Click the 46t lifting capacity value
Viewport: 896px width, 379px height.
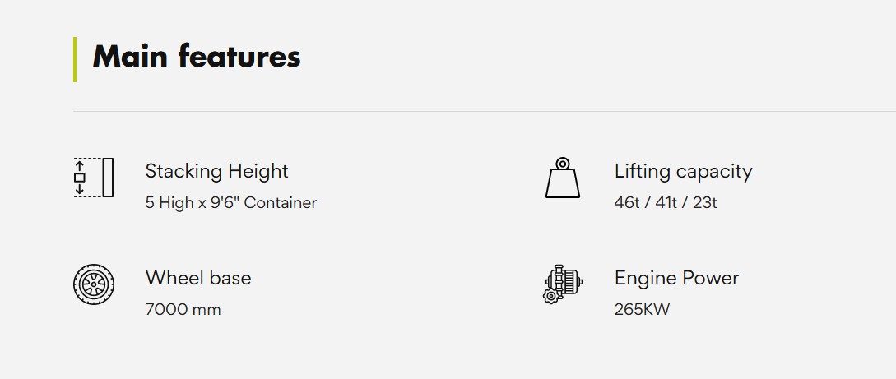pos(626,202)
